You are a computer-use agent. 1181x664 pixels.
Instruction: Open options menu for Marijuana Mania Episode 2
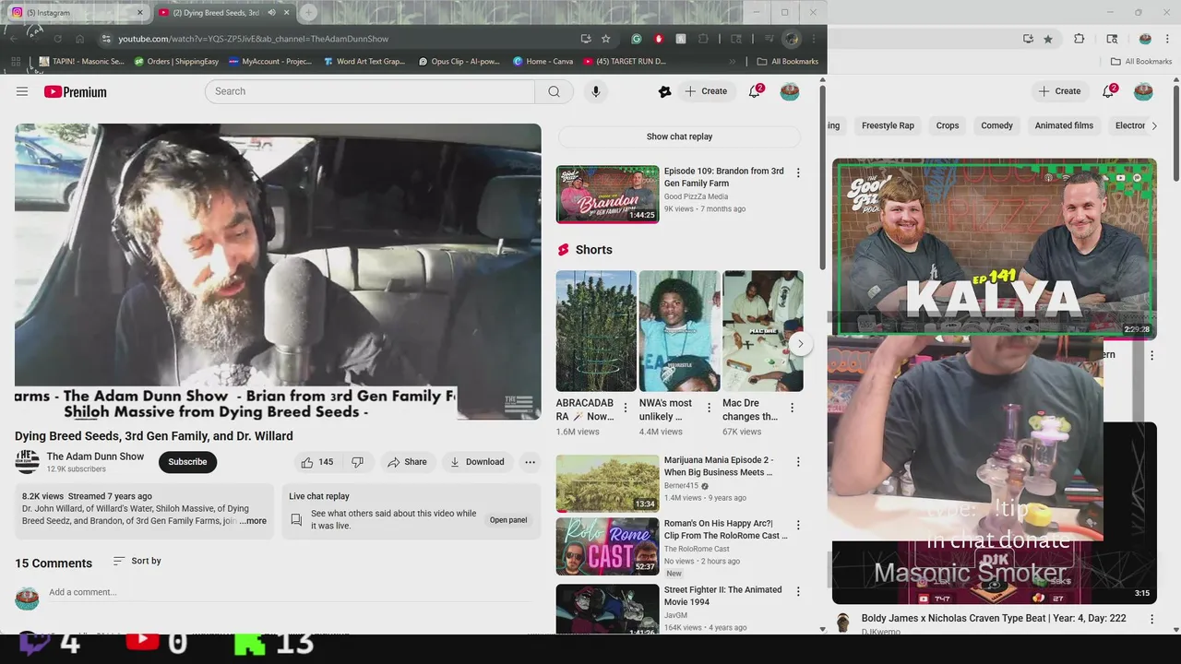click(x=798, y=461)
